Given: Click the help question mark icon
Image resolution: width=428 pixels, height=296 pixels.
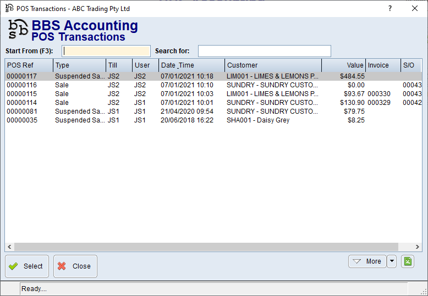Looking at the screenshot, I should (x=390, y=9).
